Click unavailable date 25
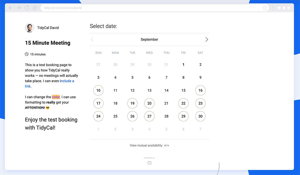Viewport: 300px width, 175px height. [x=115, y=116]
